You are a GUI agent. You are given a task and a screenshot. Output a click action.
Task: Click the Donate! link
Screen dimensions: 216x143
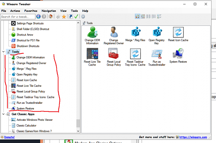click(x=10, y=137)
